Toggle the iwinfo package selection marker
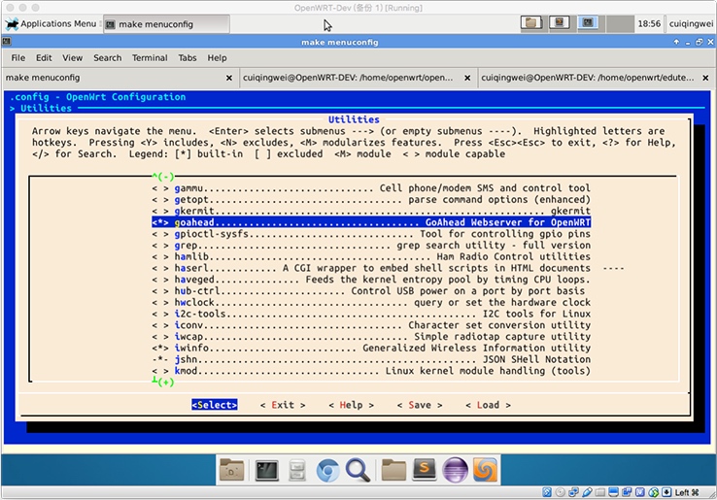The width and height of the screenshot is (717, 500). click(x=160, y=348)
